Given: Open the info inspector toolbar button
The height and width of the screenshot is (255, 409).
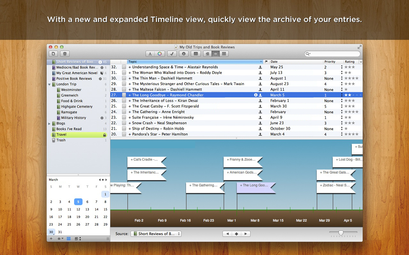Looking at the screenshot, I should (184, 54).
